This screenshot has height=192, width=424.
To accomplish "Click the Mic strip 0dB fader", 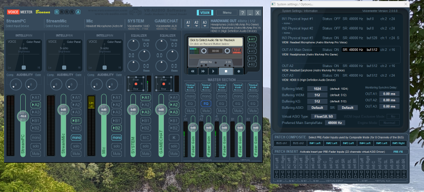I will point(104,110).
